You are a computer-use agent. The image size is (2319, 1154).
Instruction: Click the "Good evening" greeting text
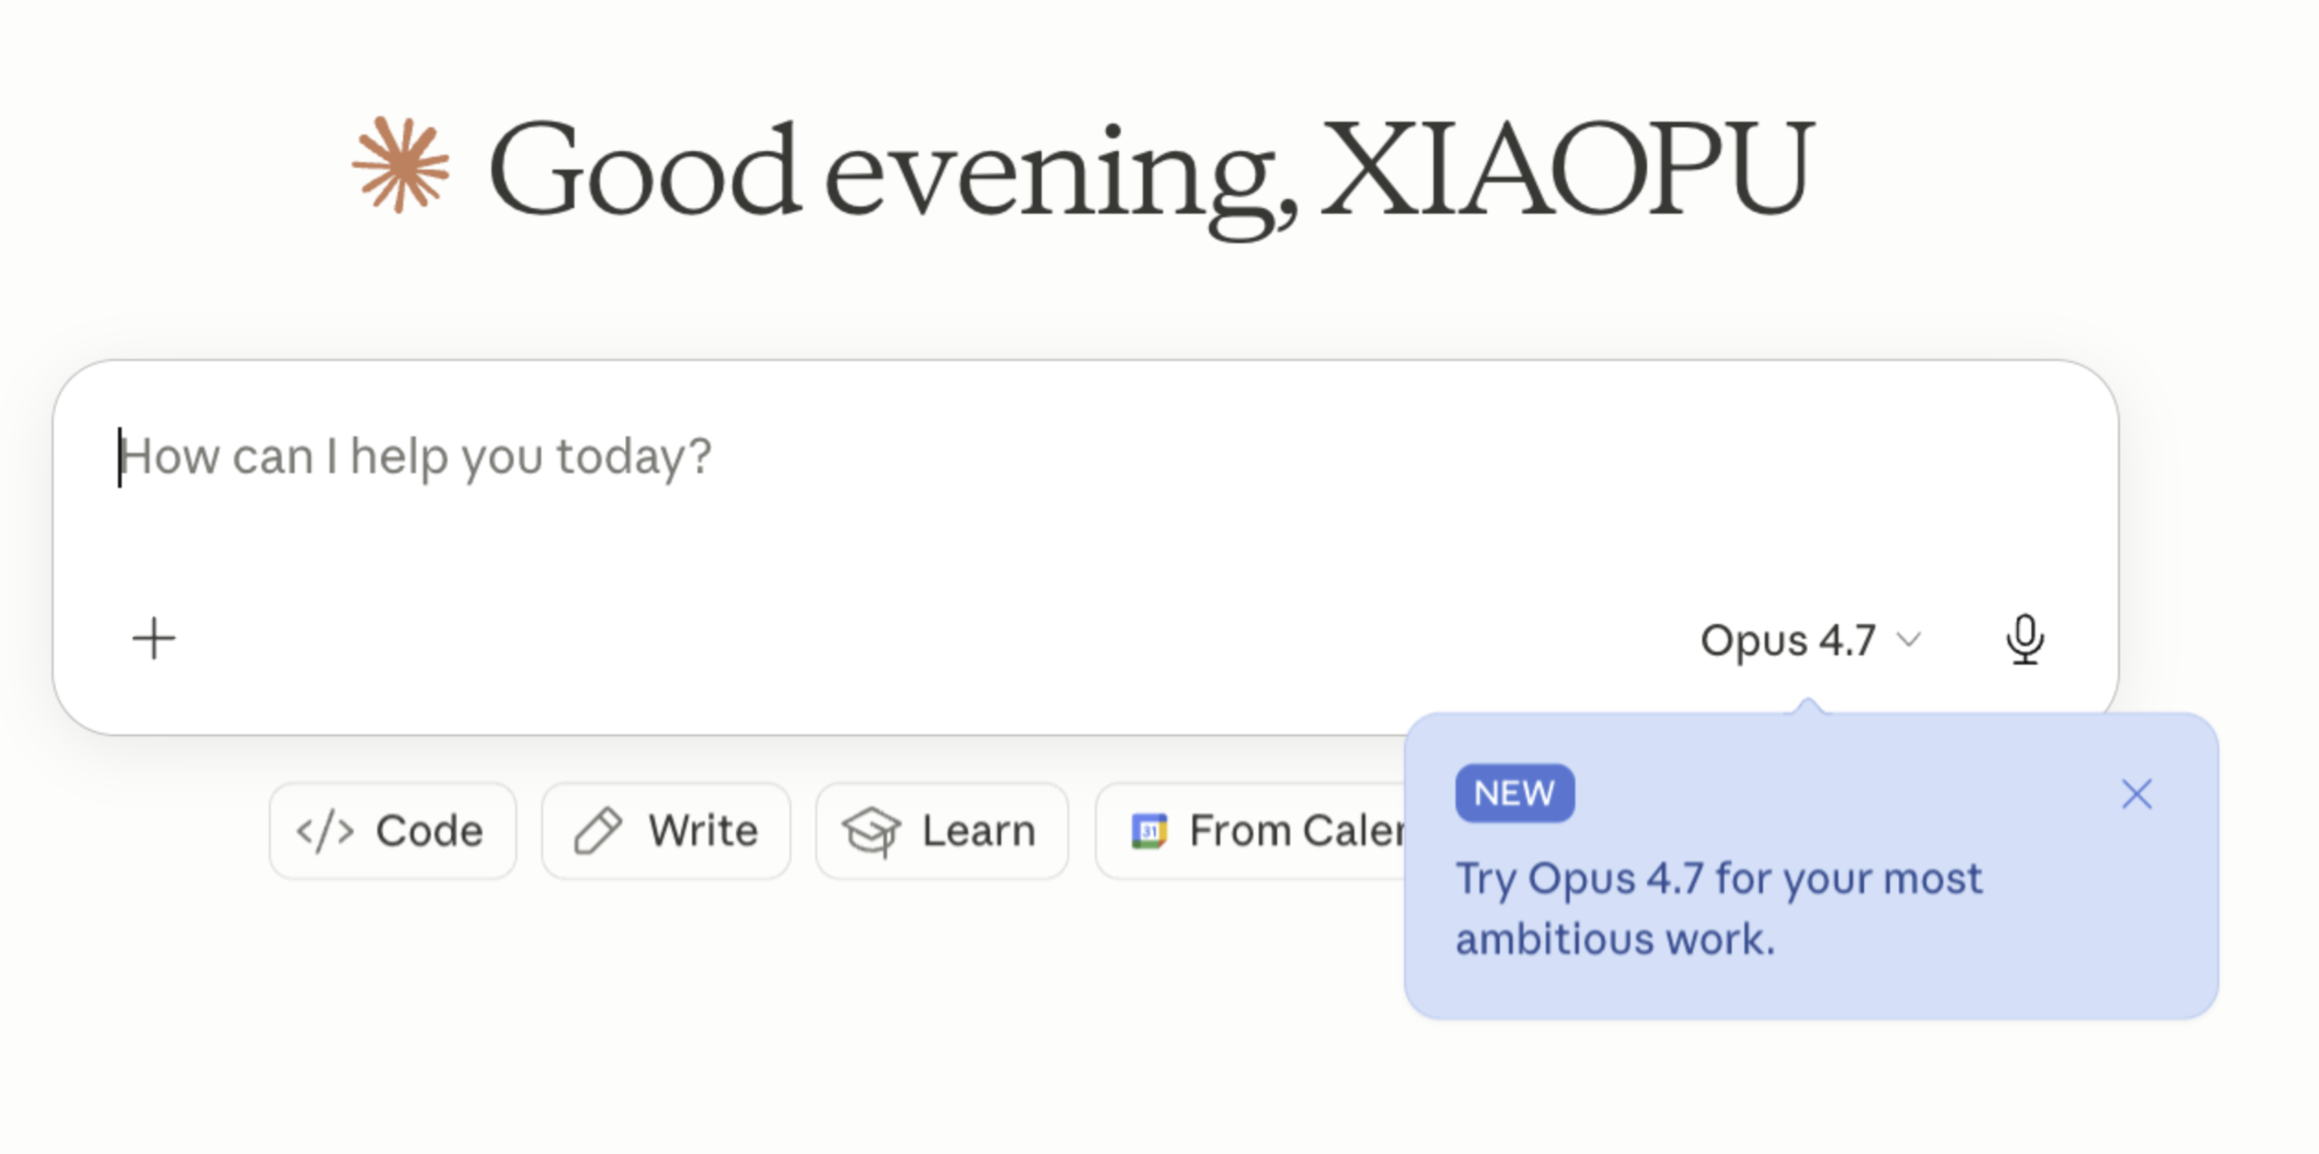(x=891, y=169)
